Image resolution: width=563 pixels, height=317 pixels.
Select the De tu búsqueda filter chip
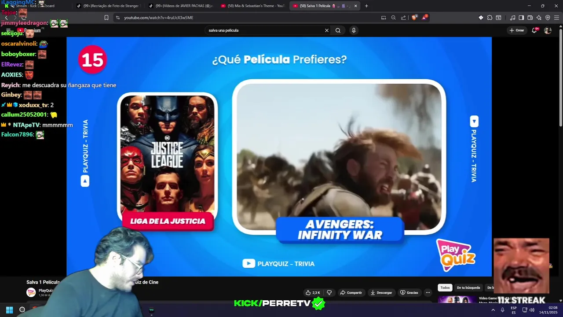pyautogui.click(x=468, y=288)
